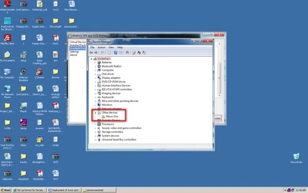Collapse the Other devices node arrow
The height and width of the screenshot is (193, 308).
[95, 113]
